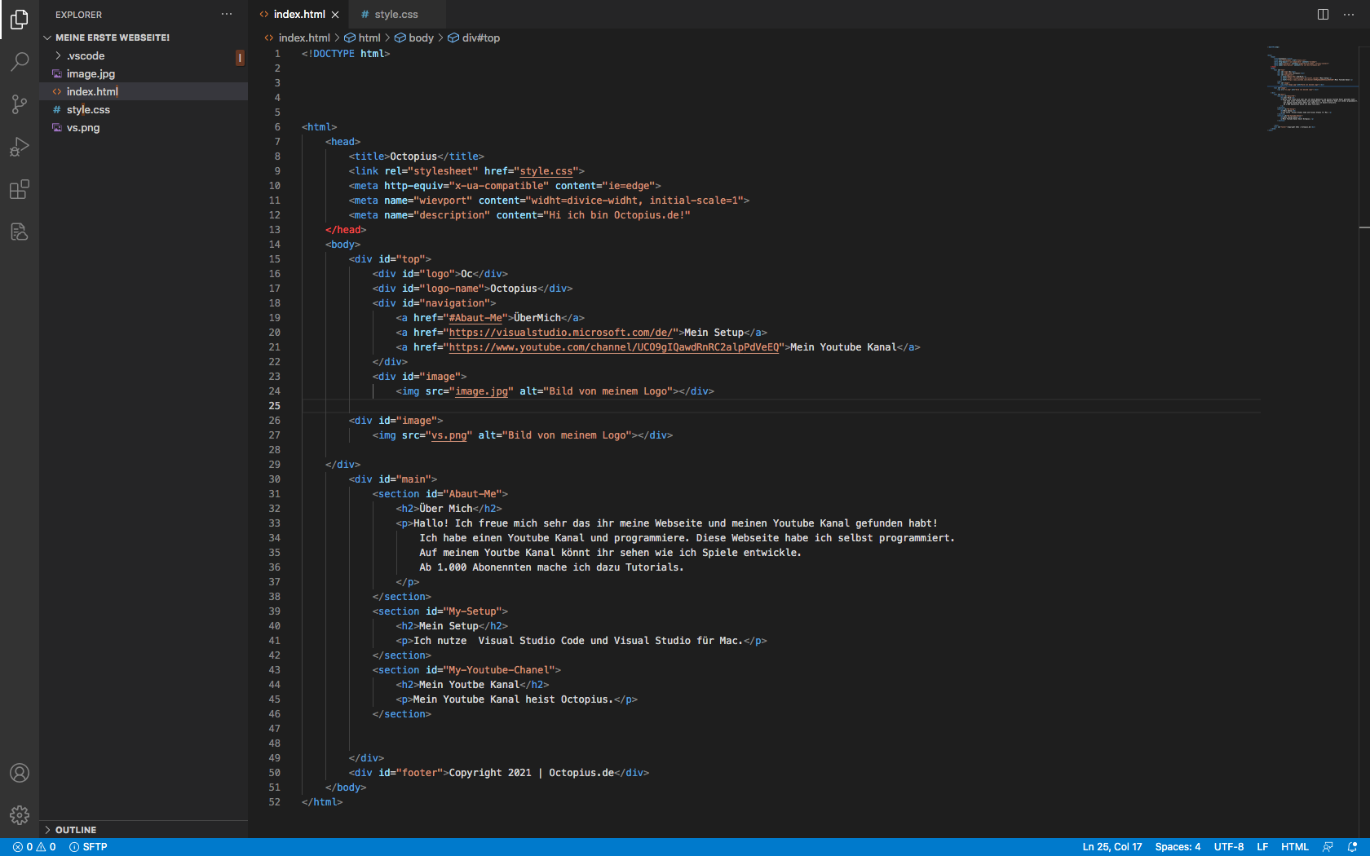The width and height of the screenshot is (1370, 856).
Task: Click div#top in the breadcrumb bar
Action: pyautogui.click(x=480, y=38)
